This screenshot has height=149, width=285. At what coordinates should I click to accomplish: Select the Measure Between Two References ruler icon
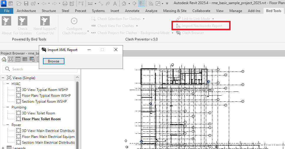click(x=90, y=4)
